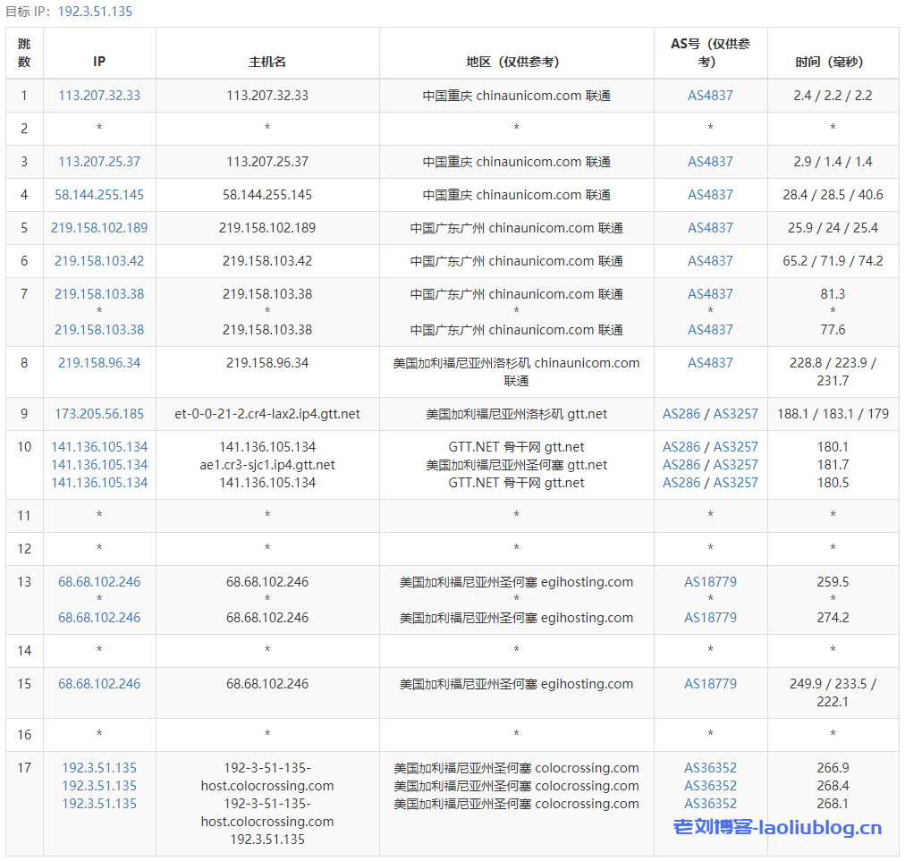The width and height of the screenshot is (905, 861).
Task: Click the first AS36352 link in hop 17
Action: [x=710, y=768]
